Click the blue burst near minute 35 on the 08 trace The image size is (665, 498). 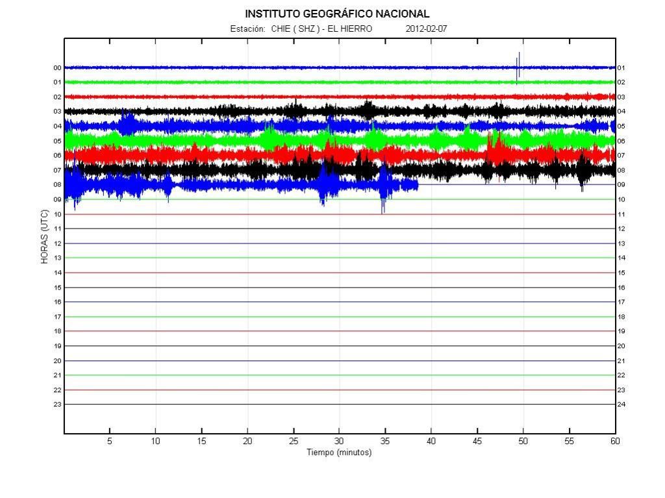coord(384,188)
